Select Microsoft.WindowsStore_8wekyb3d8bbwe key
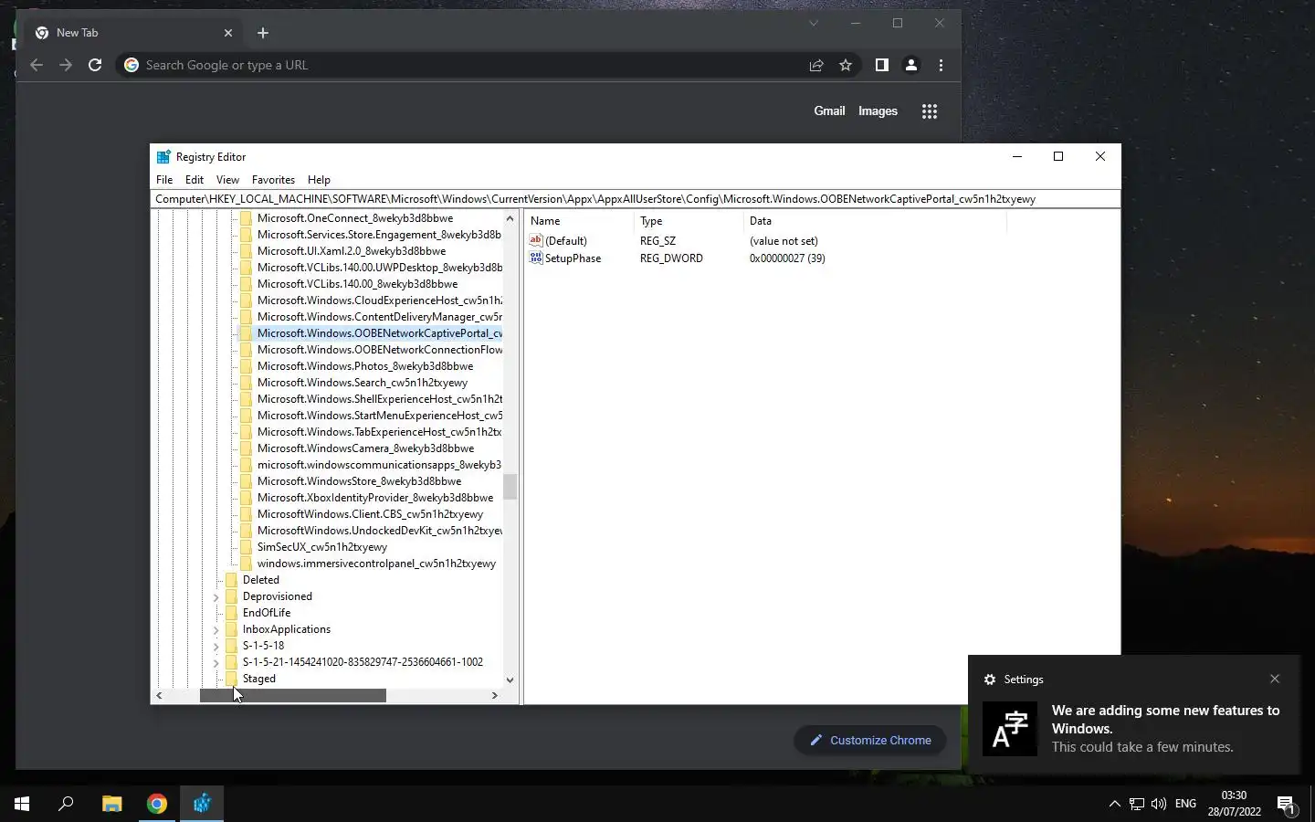 tap(359, 481)
